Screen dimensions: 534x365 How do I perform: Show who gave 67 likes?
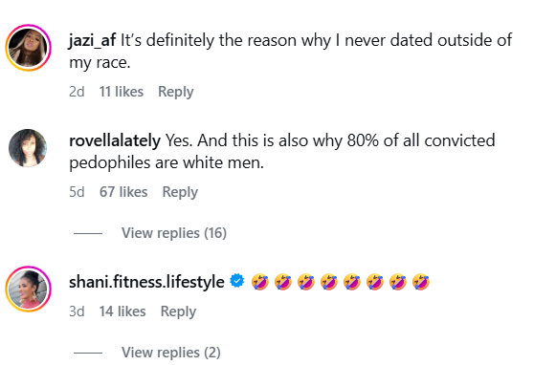(123, 192)
